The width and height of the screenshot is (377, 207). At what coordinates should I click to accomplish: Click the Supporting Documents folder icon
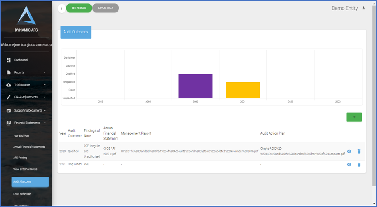tap(9, 111)
